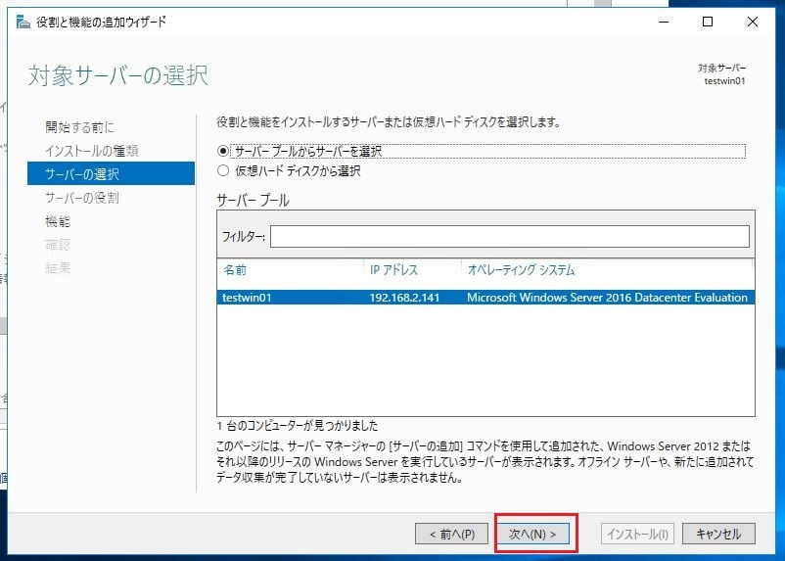Click the wizard icon in the title bar
The image size is (785, 561).
coord(23,23)
